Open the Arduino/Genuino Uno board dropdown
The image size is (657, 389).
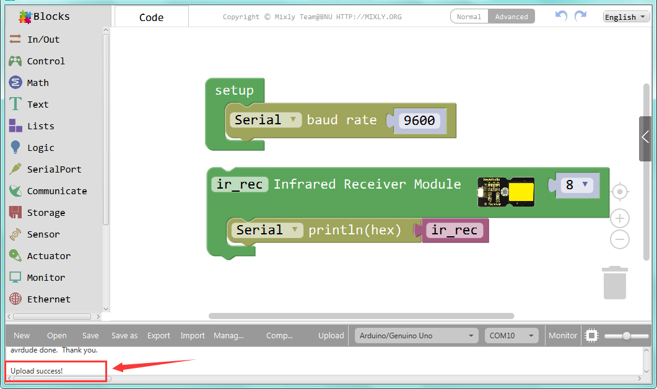click(417, 336)
